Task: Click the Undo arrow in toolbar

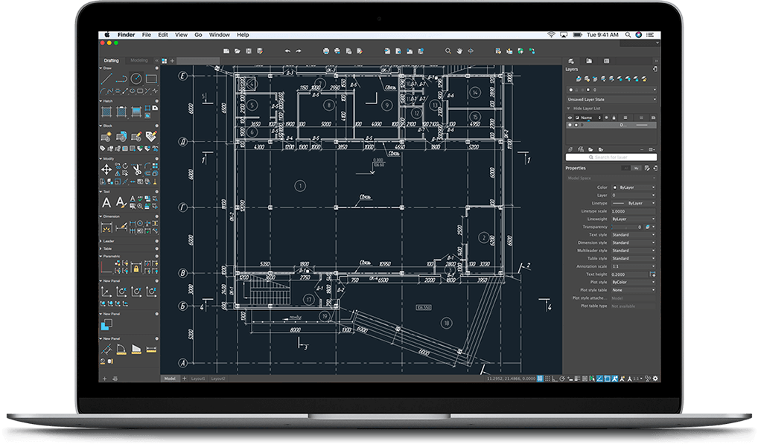Action: pos(287,51)
